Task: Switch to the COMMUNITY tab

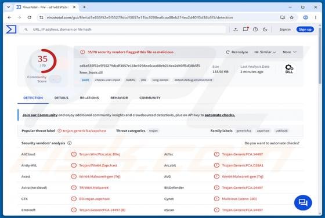Action: click(x=150, y=98)
